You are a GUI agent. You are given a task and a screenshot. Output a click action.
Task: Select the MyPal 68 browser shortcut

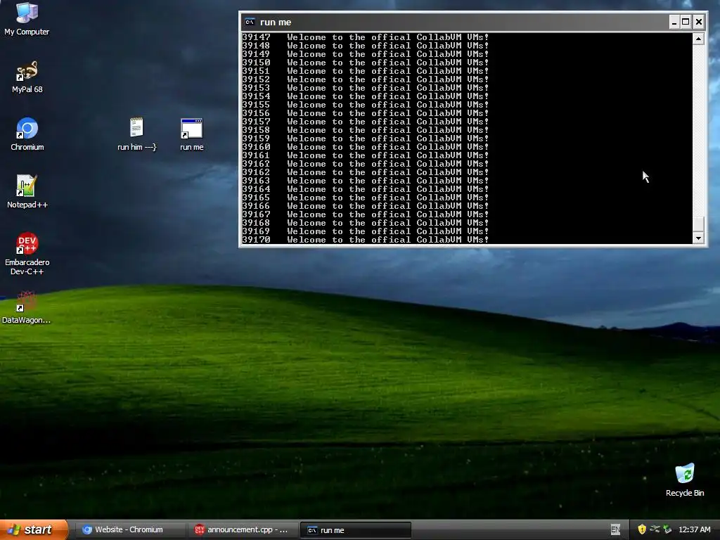(27, 77)
